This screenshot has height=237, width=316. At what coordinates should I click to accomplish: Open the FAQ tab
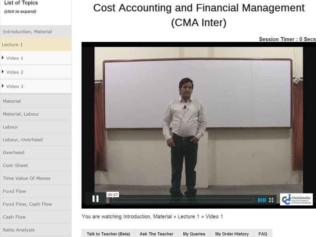[x=263, y=234]
